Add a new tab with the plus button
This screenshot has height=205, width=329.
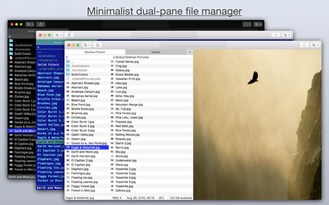point(190,52)
